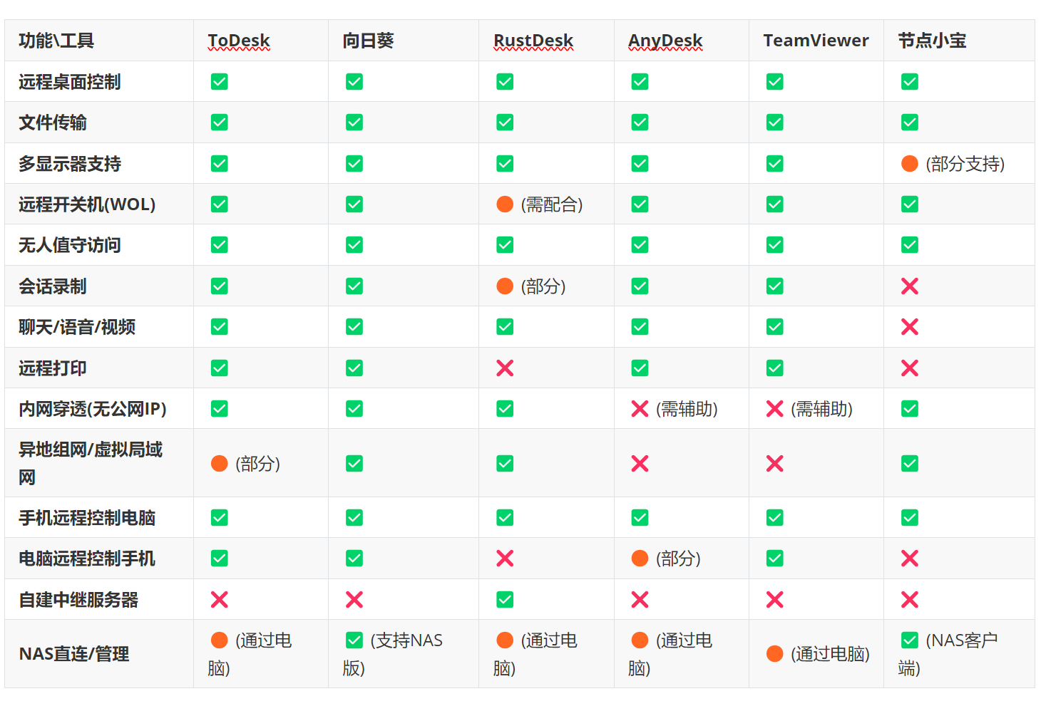Click orange dot for ToDesk 异地组网 row
This screenshot has width=1041, height=701.
point(220,464)
